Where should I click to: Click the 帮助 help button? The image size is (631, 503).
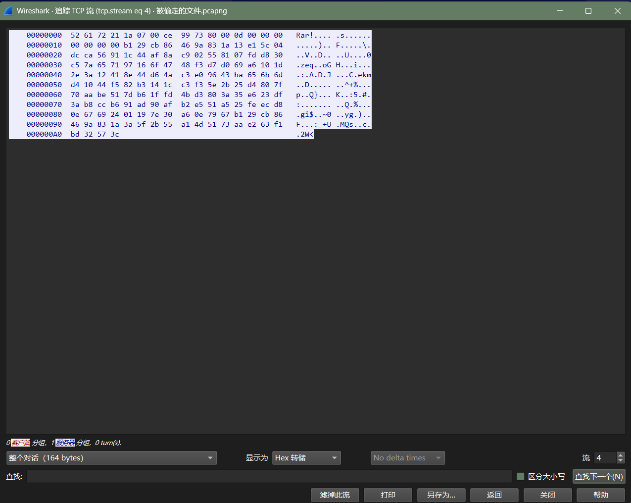pos(601,495)
